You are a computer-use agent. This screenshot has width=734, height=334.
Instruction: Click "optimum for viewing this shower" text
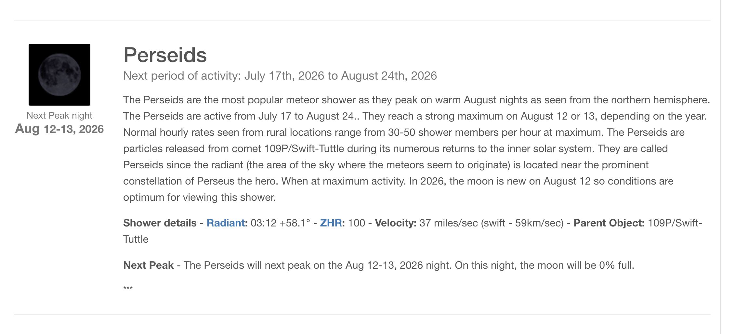199,198
